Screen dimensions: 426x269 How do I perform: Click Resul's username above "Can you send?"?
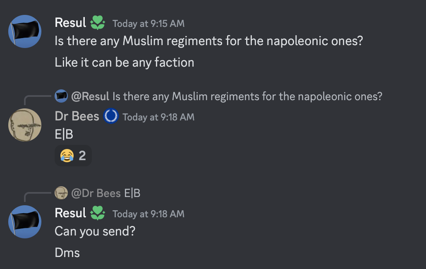70,213
